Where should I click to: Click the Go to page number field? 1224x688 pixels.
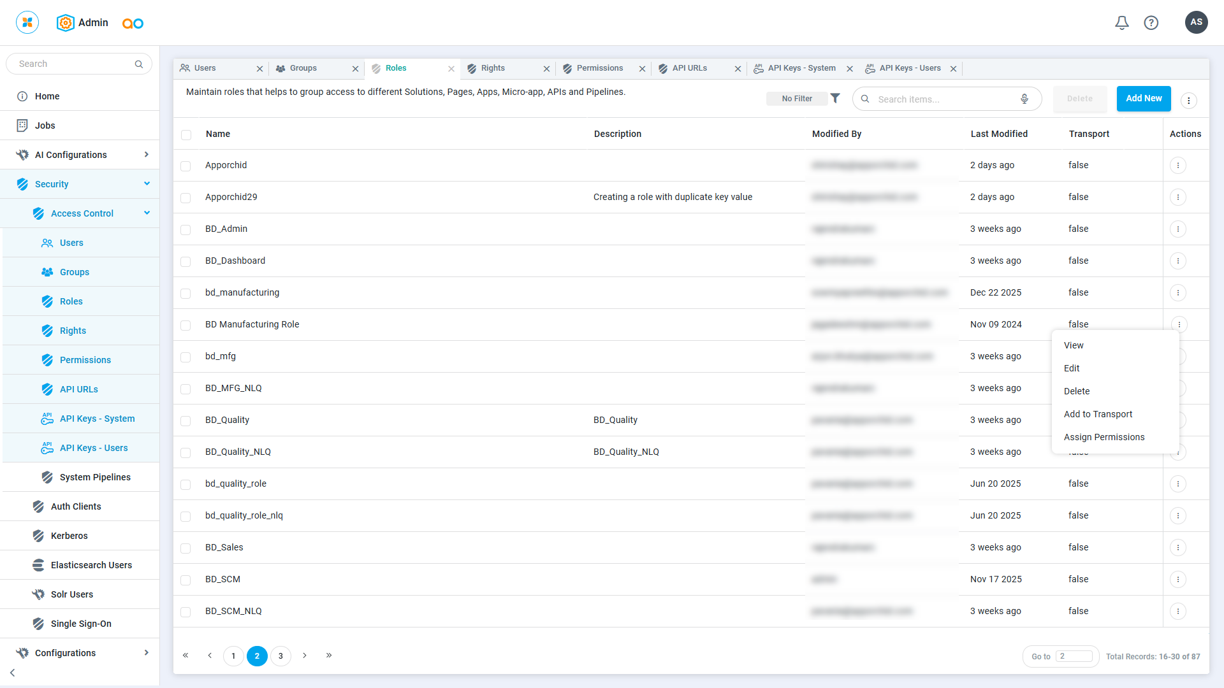click(1074, 656)
